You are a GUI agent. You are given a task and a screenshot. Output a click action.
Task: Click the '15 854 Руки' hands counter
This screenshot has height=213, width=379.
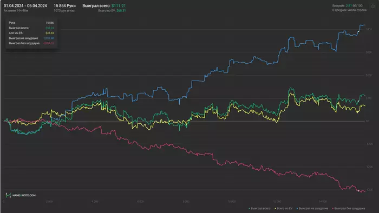(x=64, y=5)
